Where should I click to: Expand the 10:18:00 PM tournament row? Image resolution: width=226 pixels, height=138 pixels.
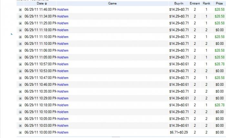(20, 105)
